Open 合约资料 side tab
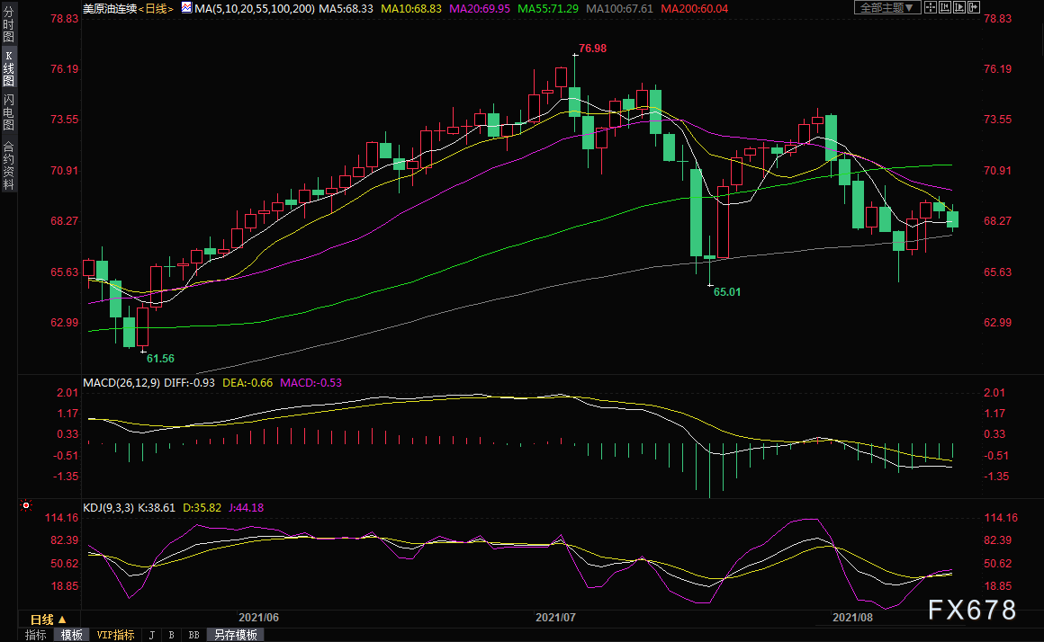1044x642 pixels. [9, 165]
